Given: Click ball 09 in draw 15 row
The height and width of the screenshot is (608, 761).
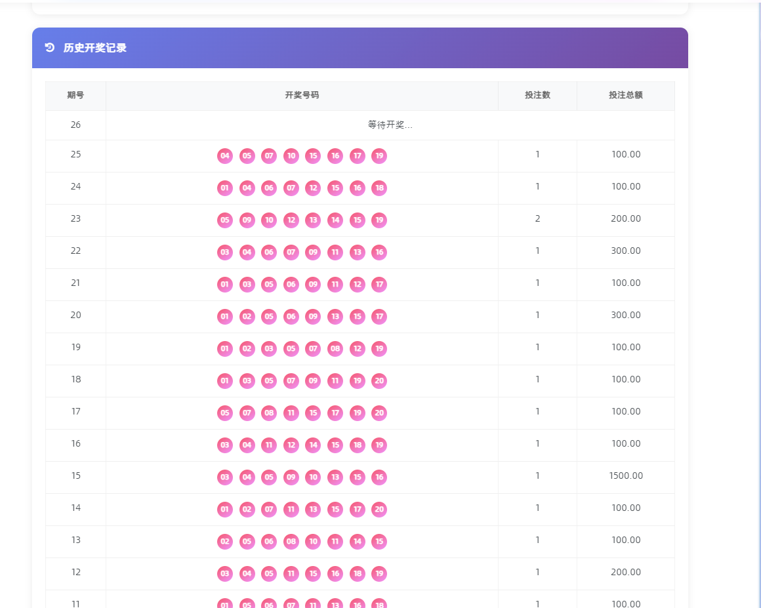Looking at the screenshot, I should tap(291, 477).
